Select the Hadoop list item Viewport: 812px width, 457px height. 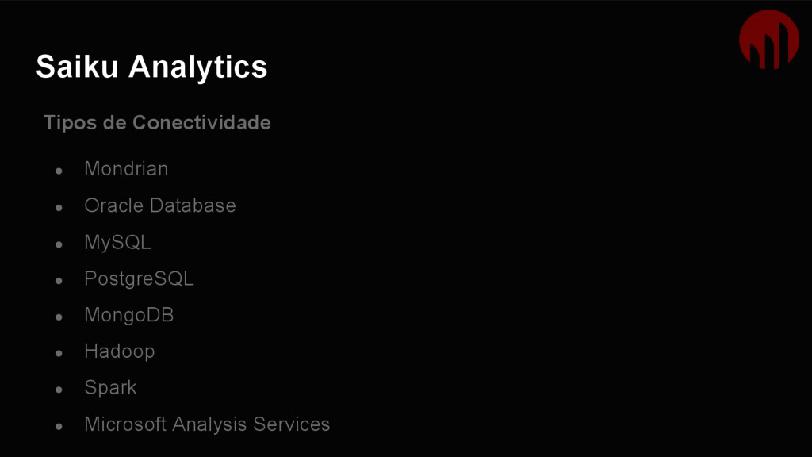pyautogui.click(x=119, y=351)
